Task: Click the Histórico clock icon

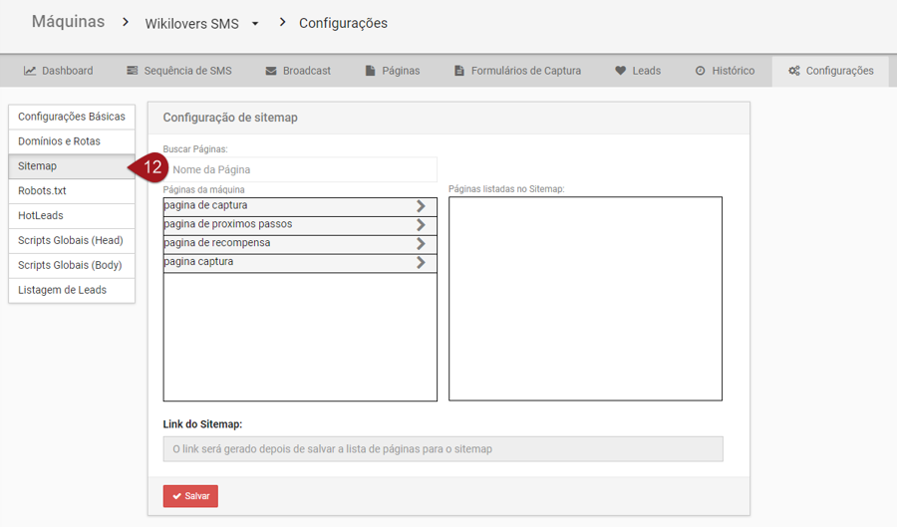Action: click(701, 71)
